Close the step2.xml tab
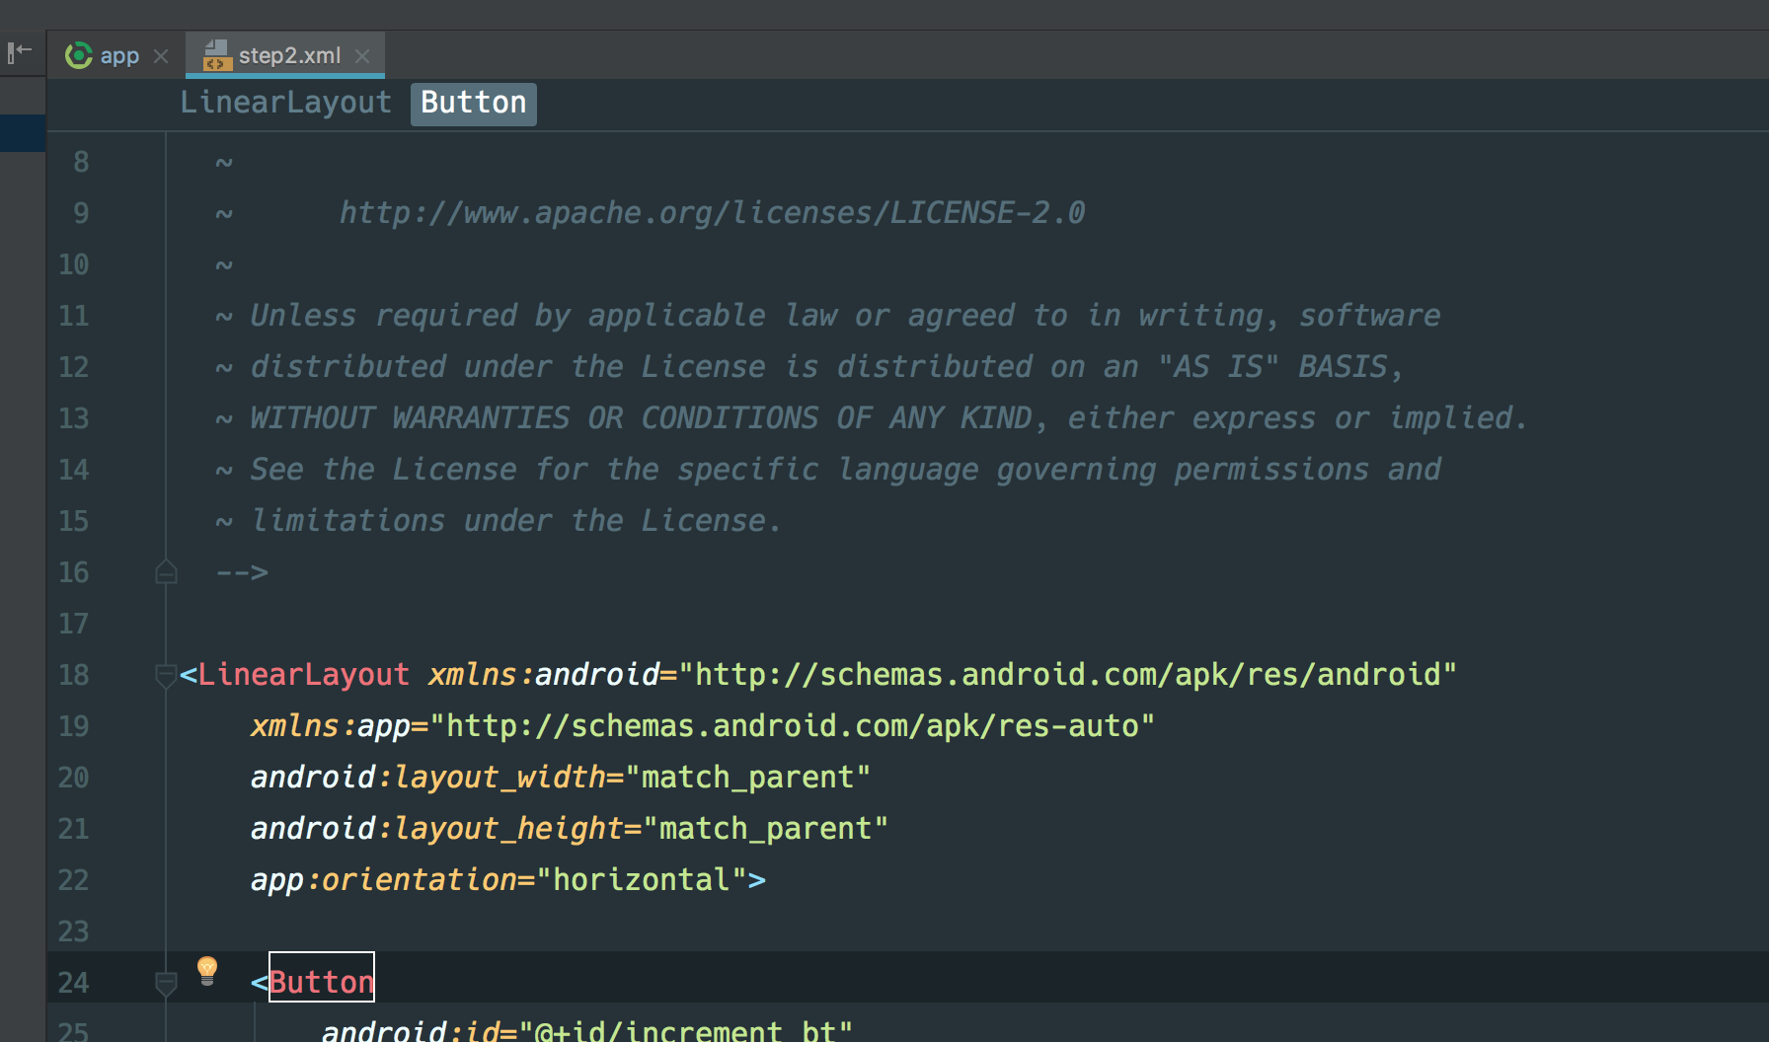This screenshot has height=1042, width=1769. tap(361, 56)
